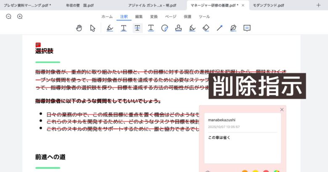This screenshot has width=328, height=172.
Task: Click the zoom out magnifier
Action: pos(9,16)
